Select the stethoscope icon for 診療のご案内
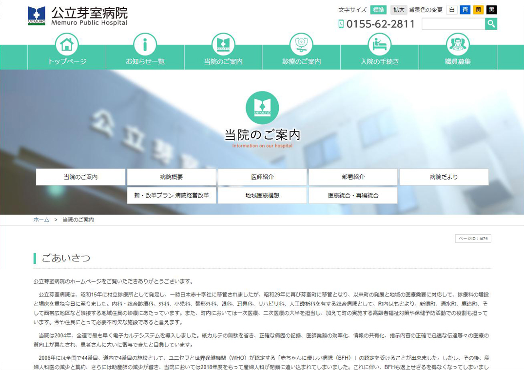524x370 pixels. coord(301,45)
